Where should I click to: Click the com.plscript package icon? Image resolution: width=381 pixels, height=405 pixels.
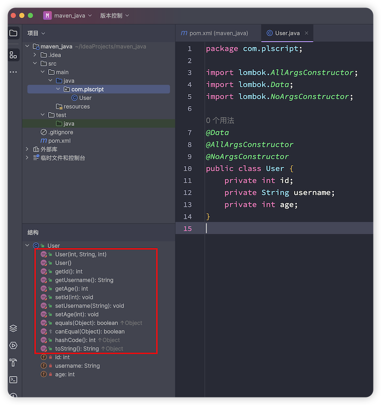click(67, 89)
